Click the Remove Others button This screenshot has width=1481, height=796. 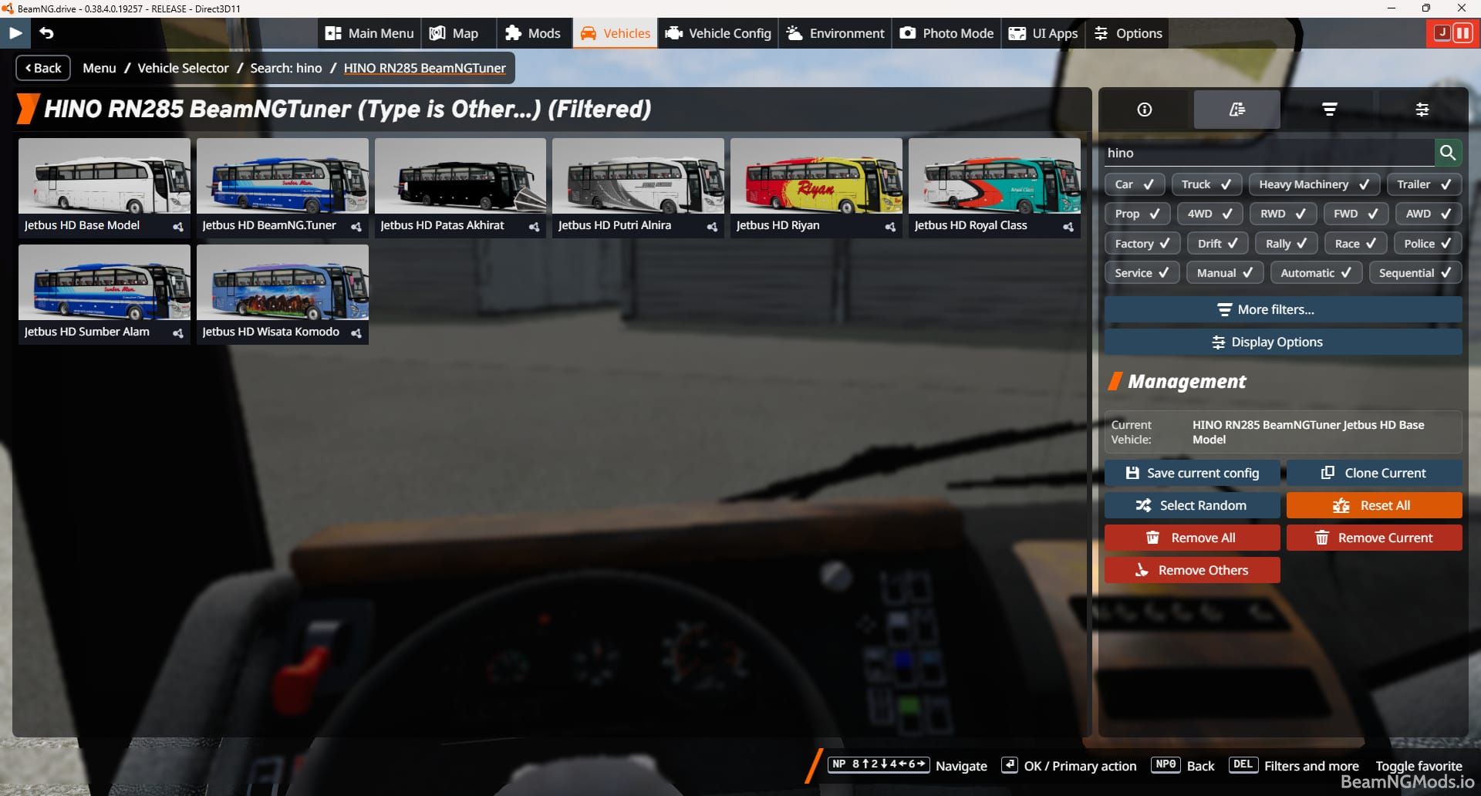(1192, 570)
